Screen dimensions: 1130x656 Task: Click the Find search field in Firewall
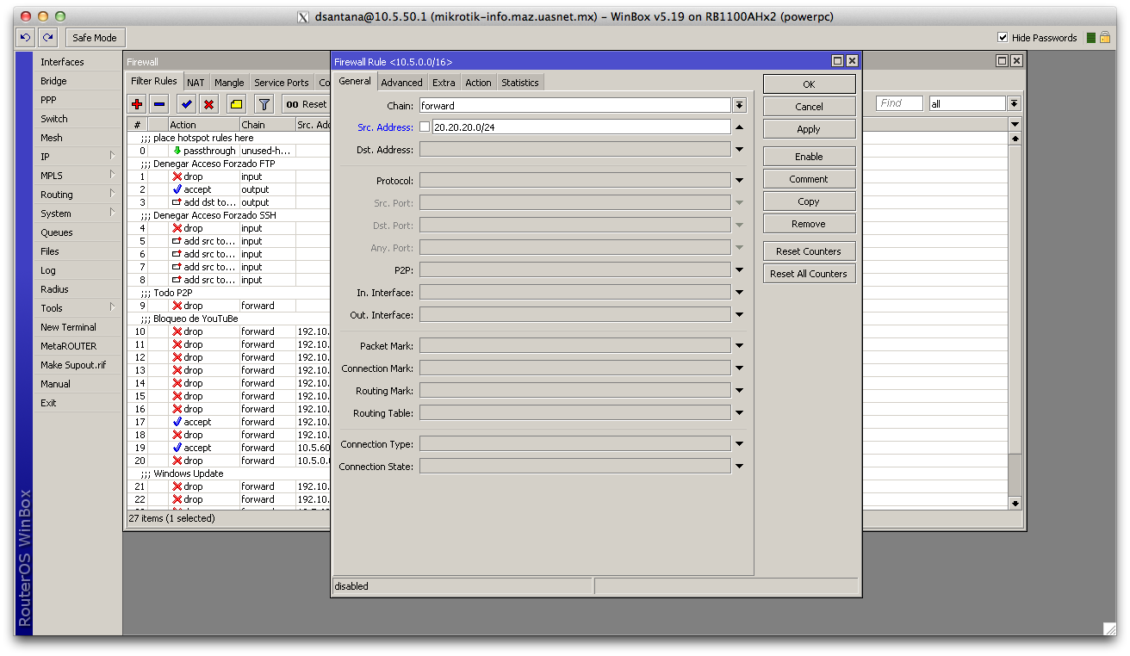tap(899, 103)
